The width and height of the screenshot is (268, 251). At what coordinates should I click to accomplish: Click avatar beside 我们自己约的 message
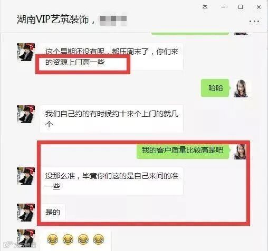pyautogui.click(x=26, y=114)
